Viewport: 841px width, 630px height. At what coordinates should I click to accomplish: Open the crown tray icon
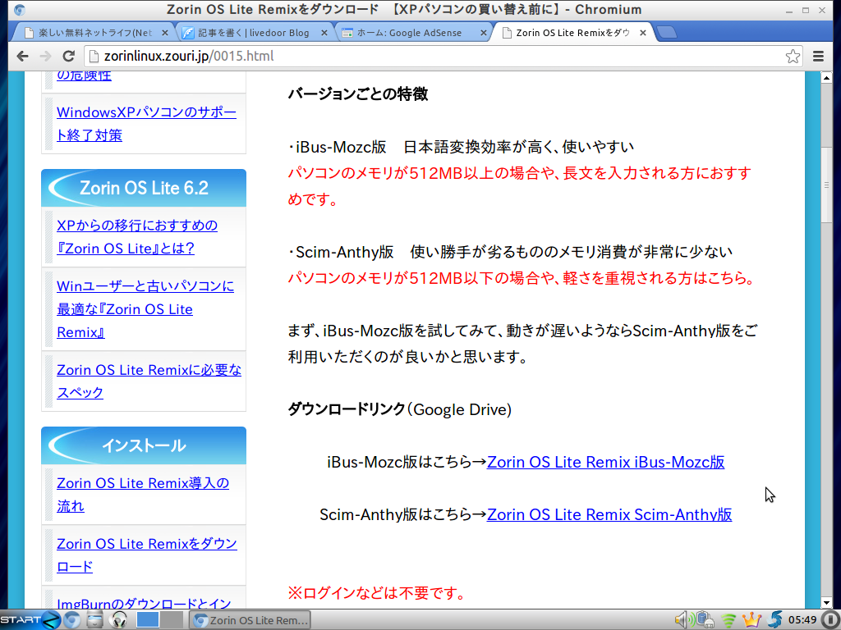[x=752, y=620]
